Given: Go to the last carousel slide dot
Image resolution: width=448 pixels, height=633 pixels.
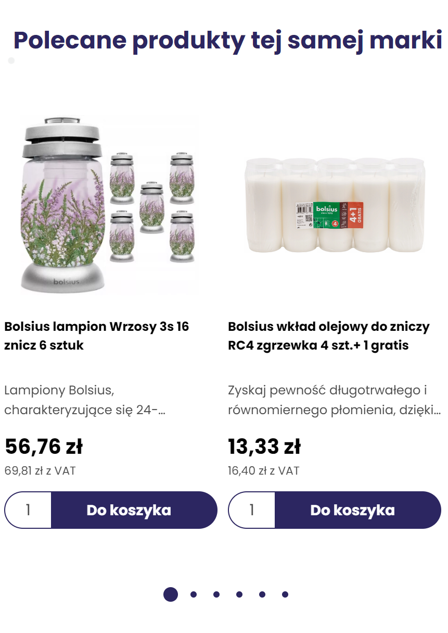Looking at the screenshot, I should pos(285,594).
